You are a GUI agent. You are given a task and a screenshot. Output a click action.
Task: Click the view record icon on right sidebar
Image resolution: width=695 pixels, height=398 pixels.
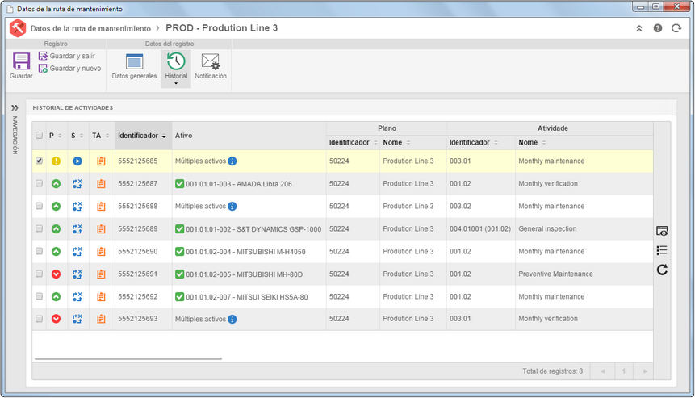coord(662,231)
